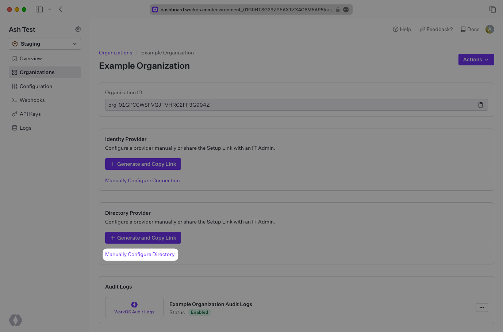Copy the Organization ID with clipboard icon
The image size is (503, 332).
tap(480, 105)
